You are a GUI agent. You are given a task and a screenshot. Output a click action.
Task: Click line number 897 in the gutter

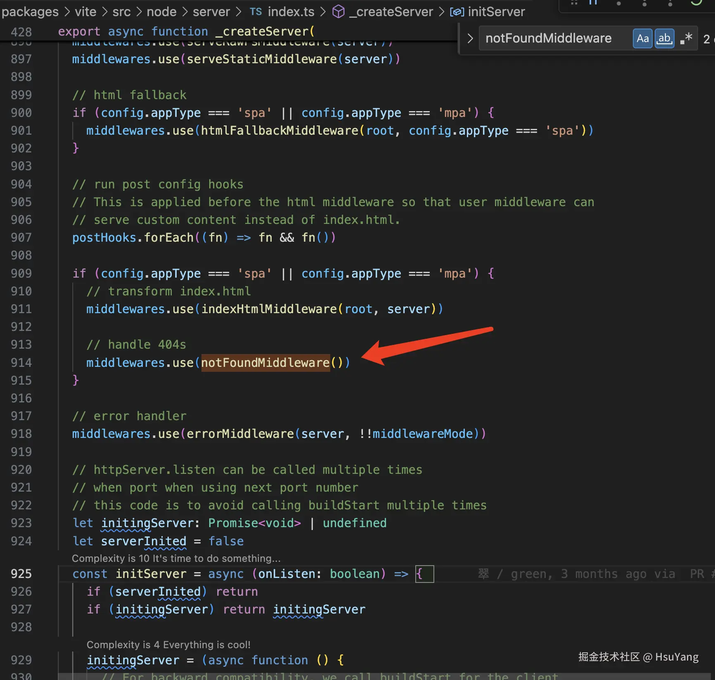pos(21,59)
